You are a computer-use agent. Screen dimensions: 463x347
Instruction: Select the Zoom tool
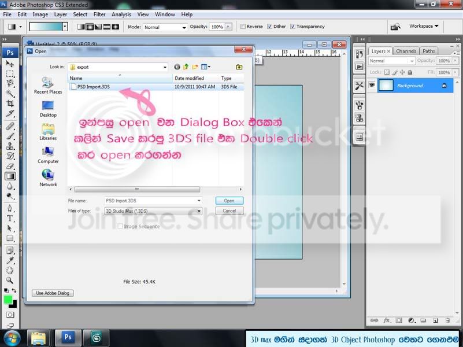tap(10, 280)
